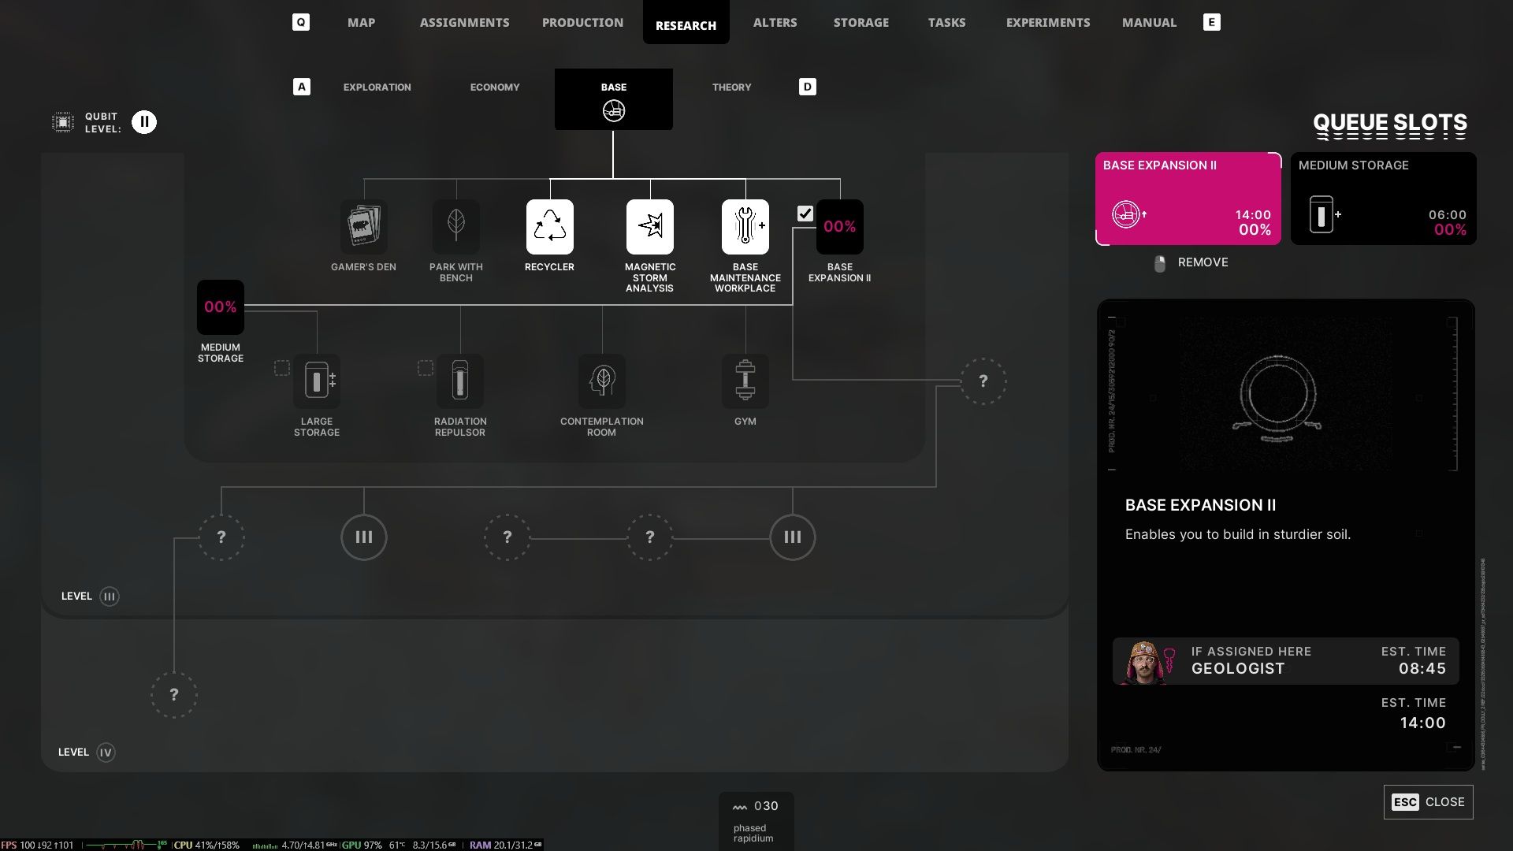Select the Base Maintenance Workplace icon
Image resolution: width=1513 pixels, height=851 pixels.
pos(745,227)
